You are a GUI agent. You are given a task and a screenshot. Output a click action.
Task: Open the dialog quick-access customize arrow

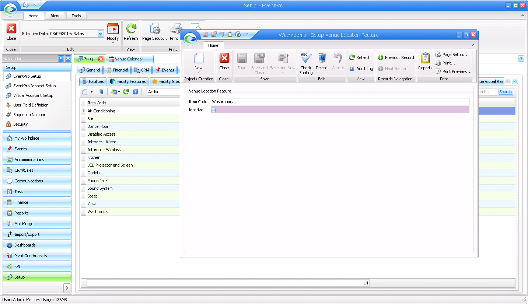click(247, 34)
